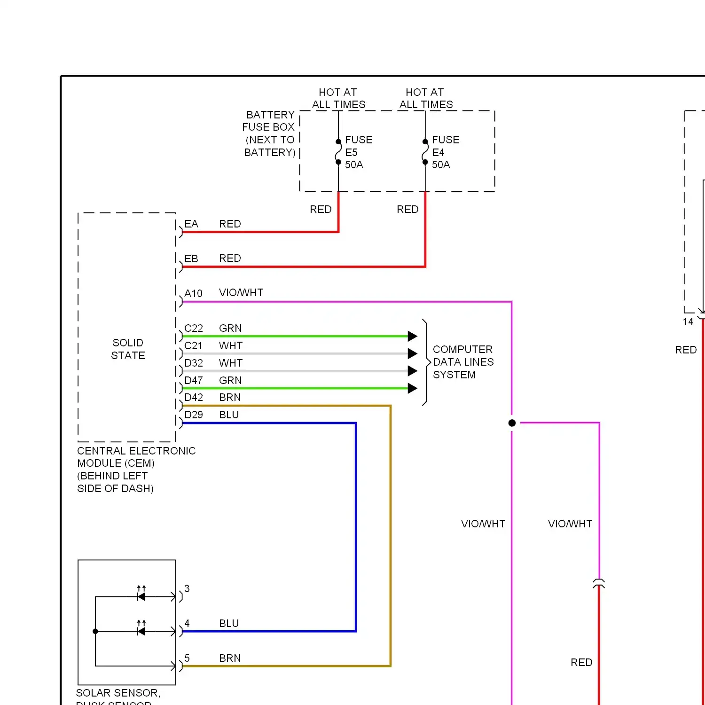The height and width of the screenshot is (705, 705).
Task: Click the fuse E4 symbol
Action: (x=425, y=152)
